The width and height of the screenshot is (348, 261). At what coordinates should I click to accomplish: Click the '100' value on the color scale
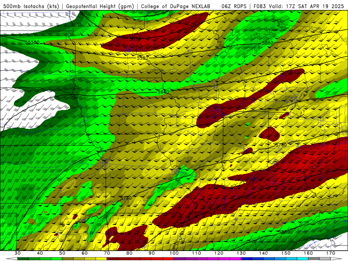[174, 253]
